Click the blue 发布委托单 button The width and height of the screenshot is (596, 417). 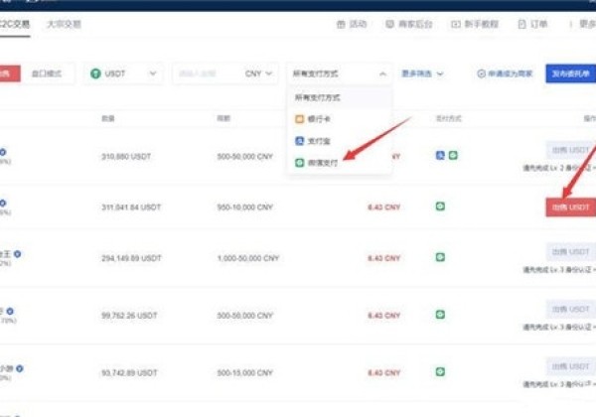coord(570,73)
